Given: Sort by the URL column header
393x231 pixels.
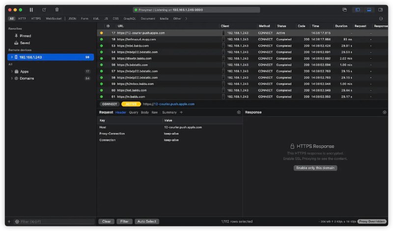Looking at the screenshot, I should [120, 26].
